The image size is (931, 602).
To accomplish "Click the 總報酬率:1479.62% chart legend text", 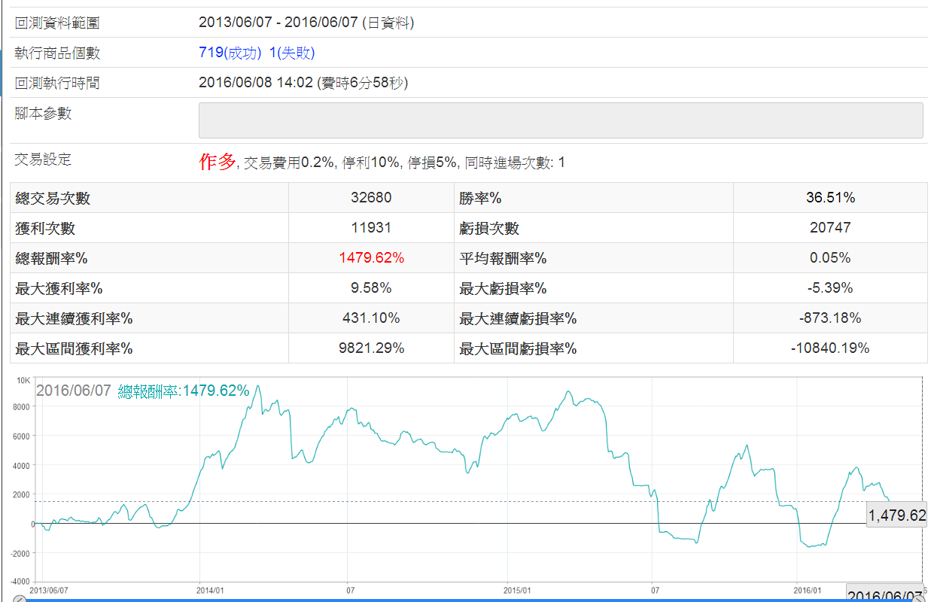I will click(x=183, y=391).
